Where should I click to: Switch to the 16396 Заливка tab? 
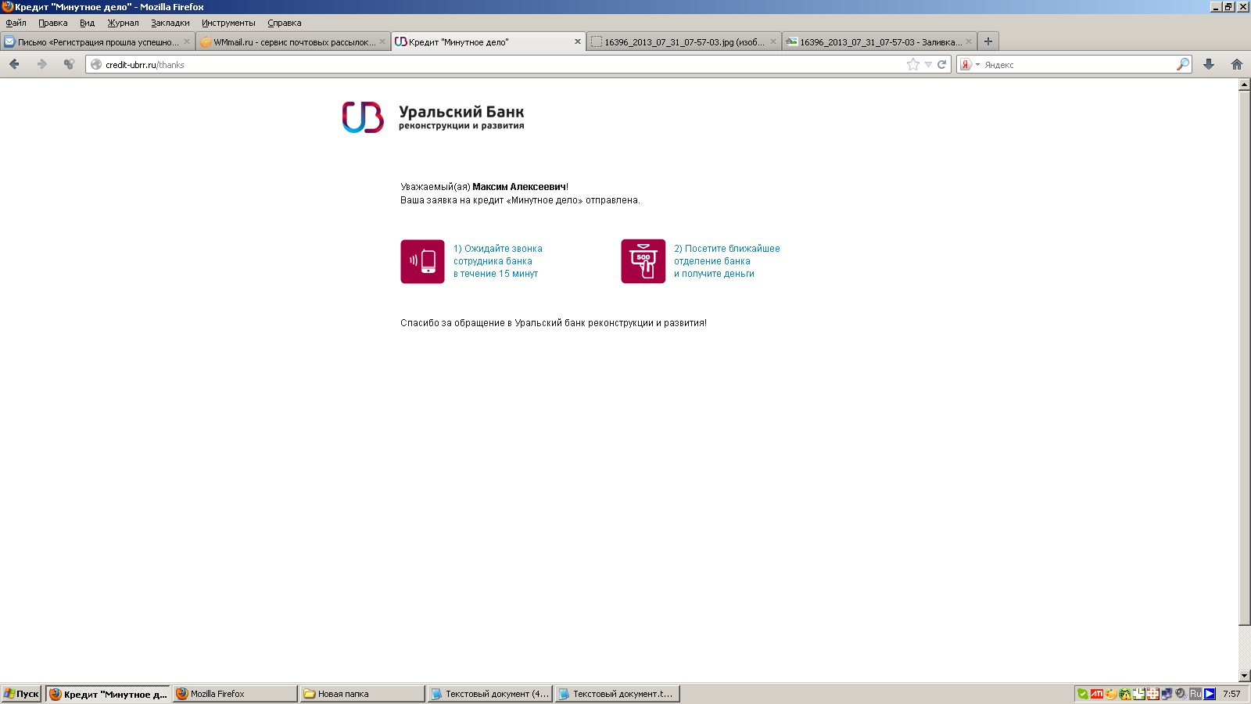pos(879,41)
